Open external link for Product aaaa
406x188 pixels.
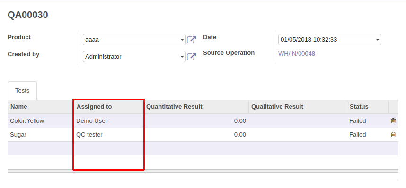point(191,40)
